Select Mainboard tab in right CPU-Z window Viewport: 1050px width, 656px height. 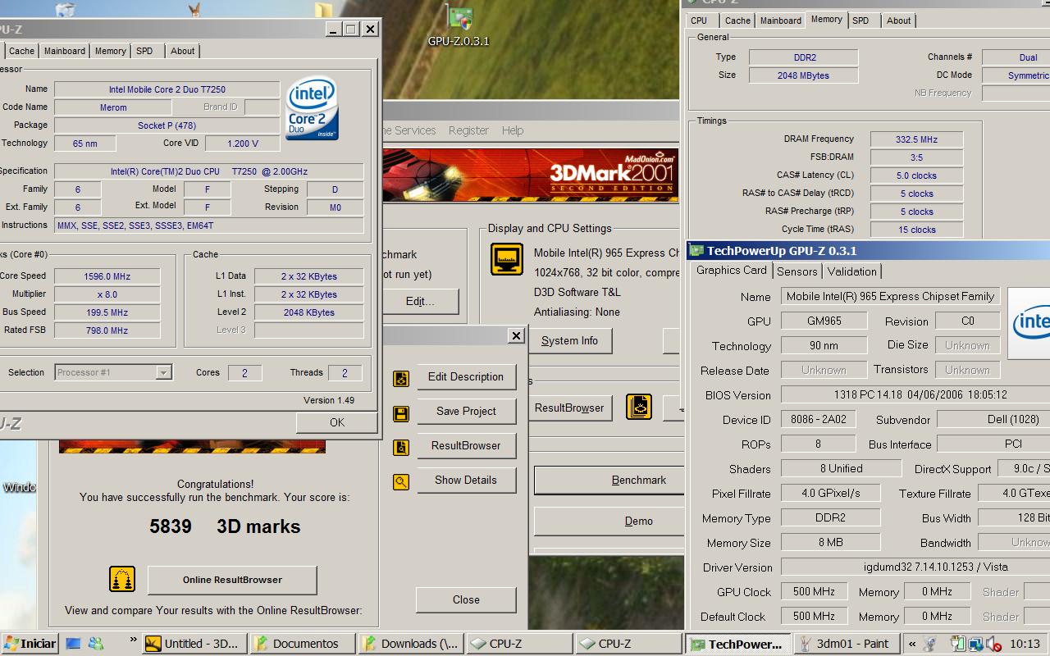[x=781, y=20]
